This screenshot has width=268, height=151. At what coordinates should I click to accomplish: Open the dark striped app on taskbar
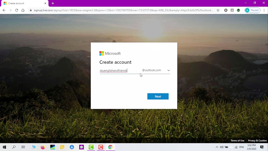[53, 147]
